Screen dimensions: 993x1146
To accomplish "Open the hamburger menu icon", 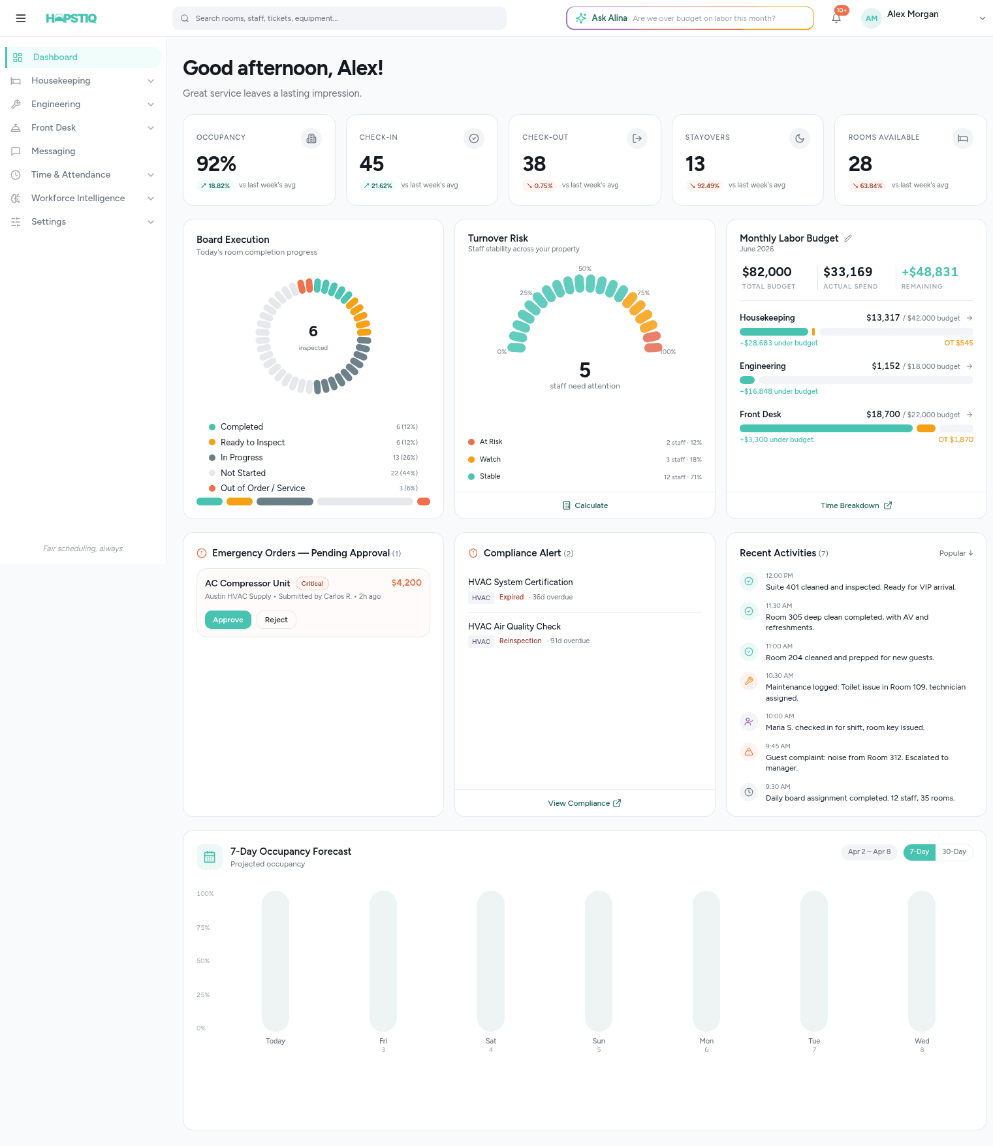I will (21, 18).
